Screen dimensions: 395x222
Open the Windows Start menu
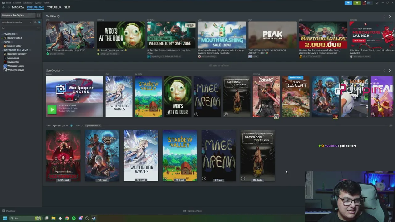5,218
